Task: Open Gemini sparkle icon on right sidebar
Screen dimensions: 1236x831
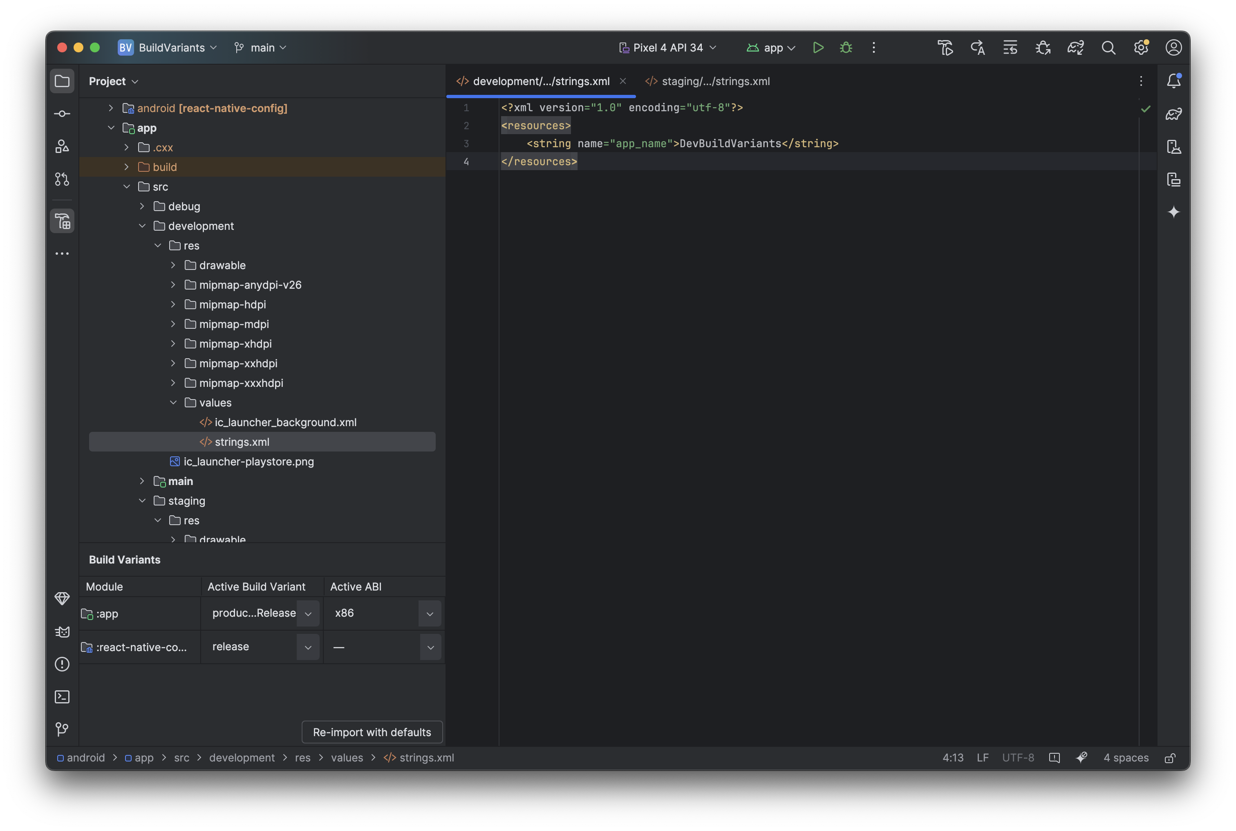Action: coord(1173,213)
